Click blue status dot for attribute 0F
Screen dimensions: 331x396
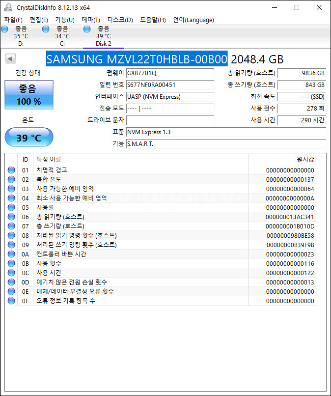(x=11, y=301)
